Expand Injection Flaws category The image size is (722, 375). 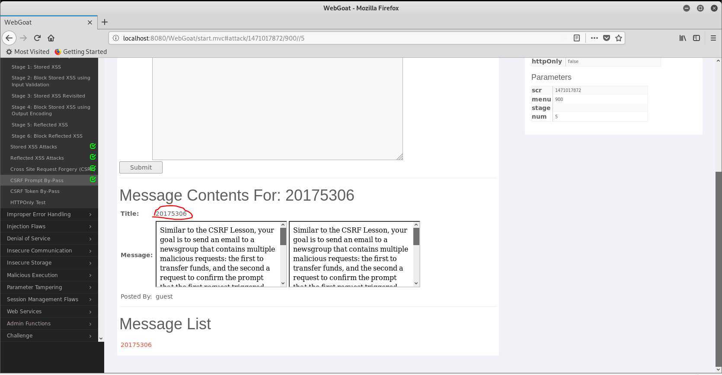click(49, 227)
